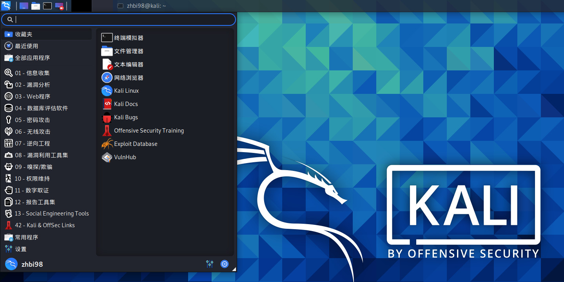This screenshot has height=282, width=564.
Task: Open All Settings via the sliders button
Action: coord(210,264)
